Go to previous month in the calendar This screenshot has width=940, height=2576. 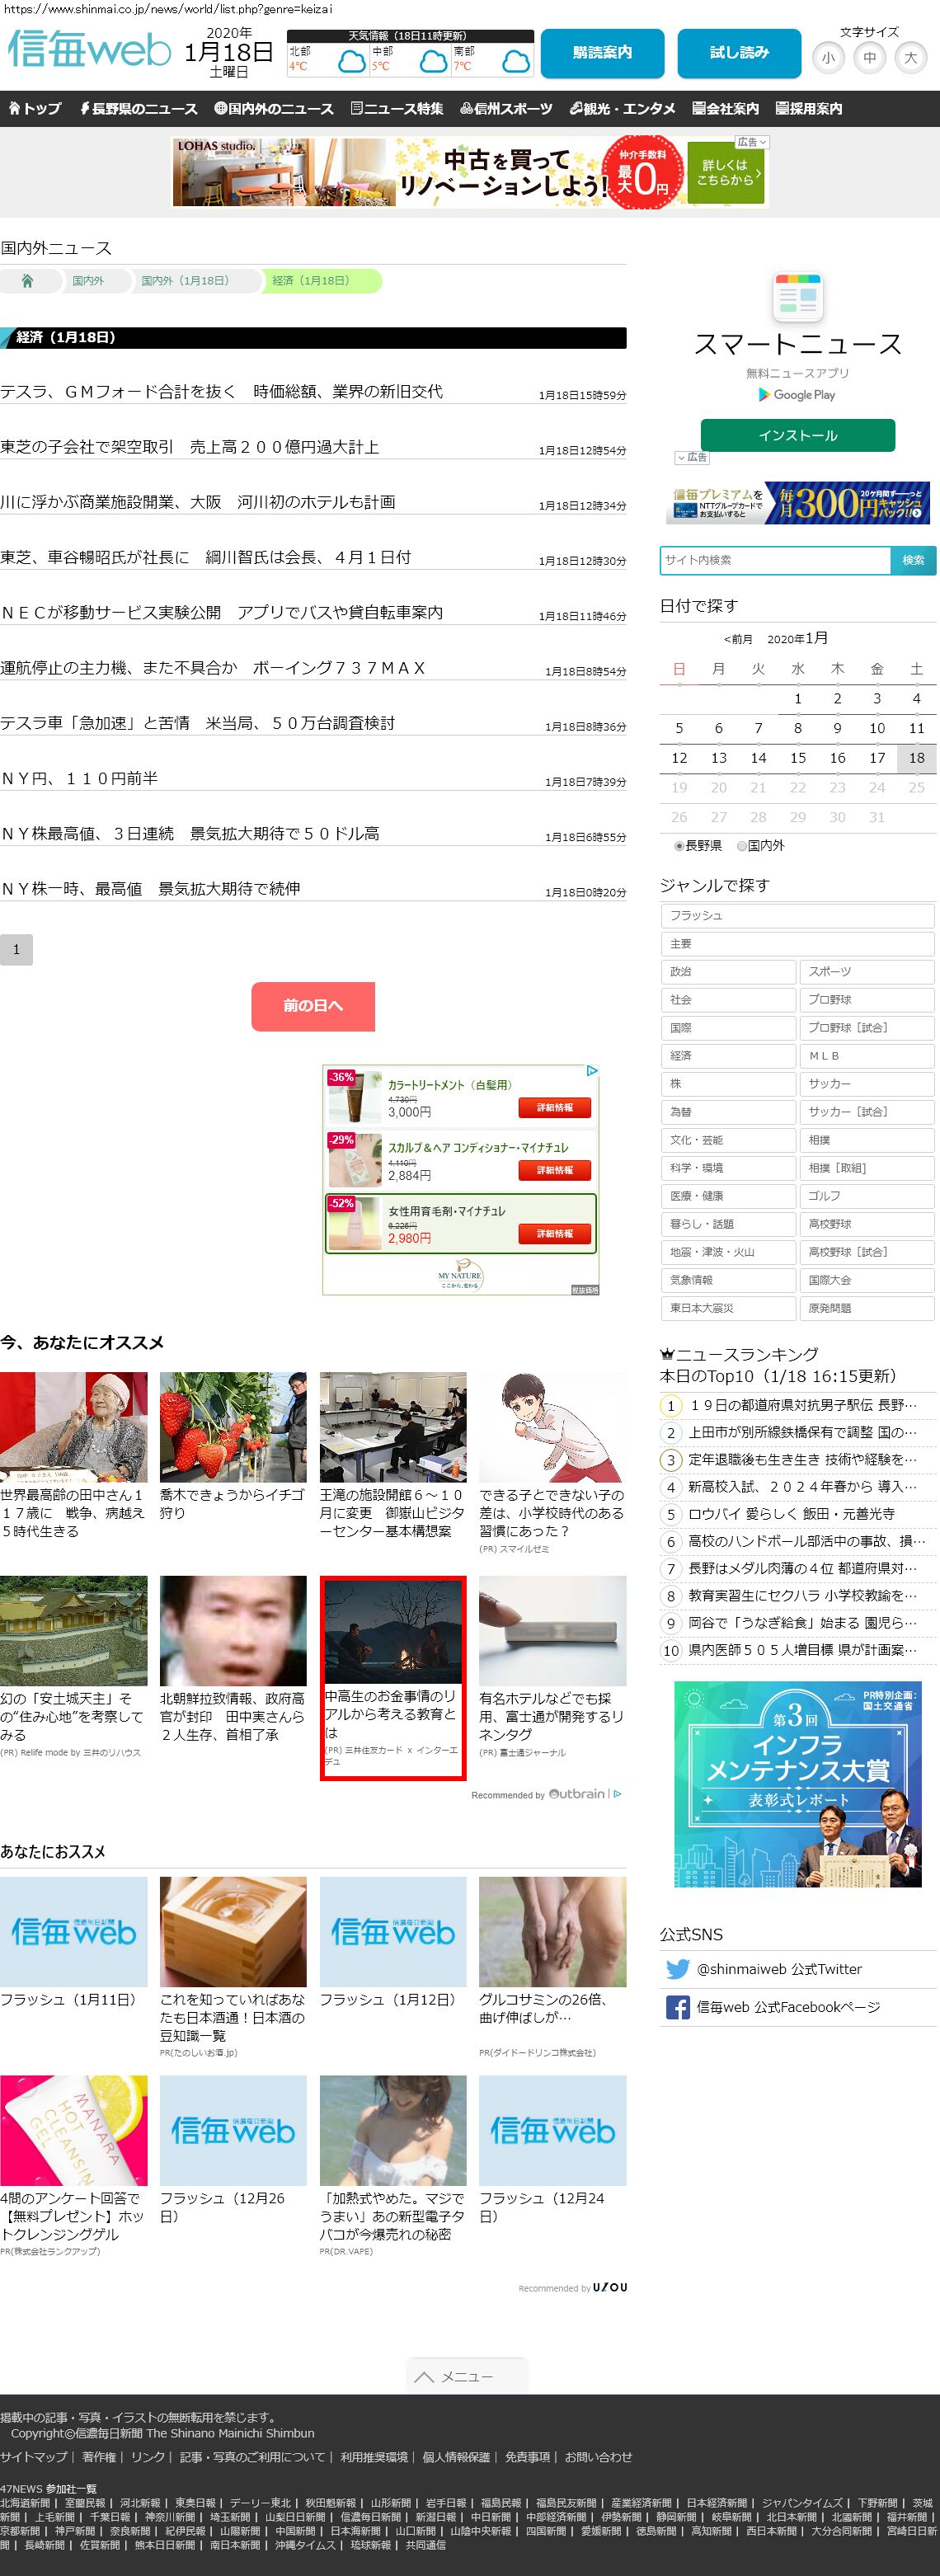[x=738, y=639]
